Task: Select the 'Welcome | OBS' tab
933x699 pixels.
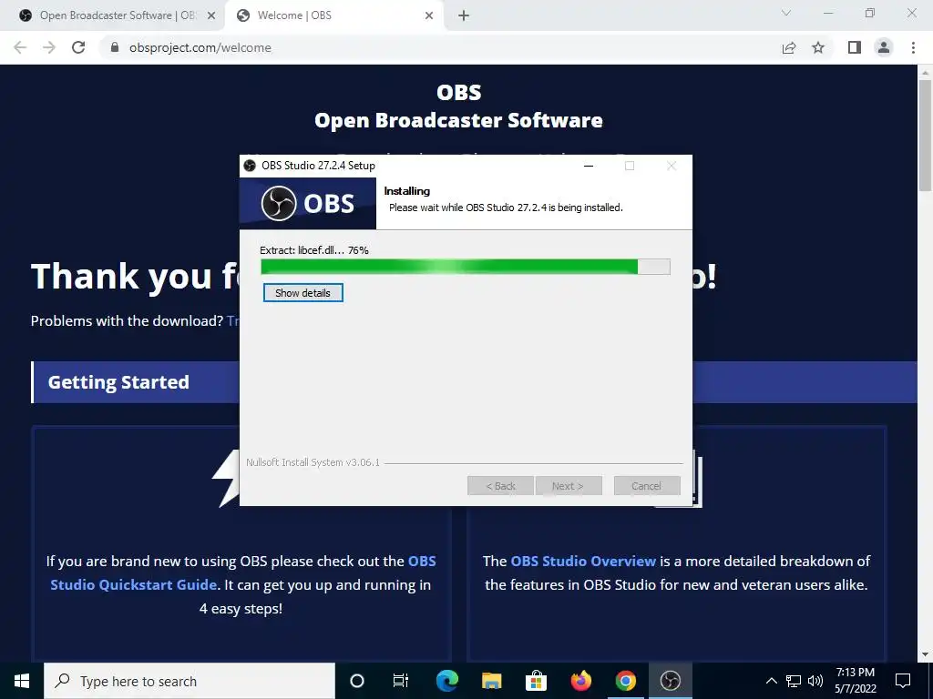Action: 333,15
